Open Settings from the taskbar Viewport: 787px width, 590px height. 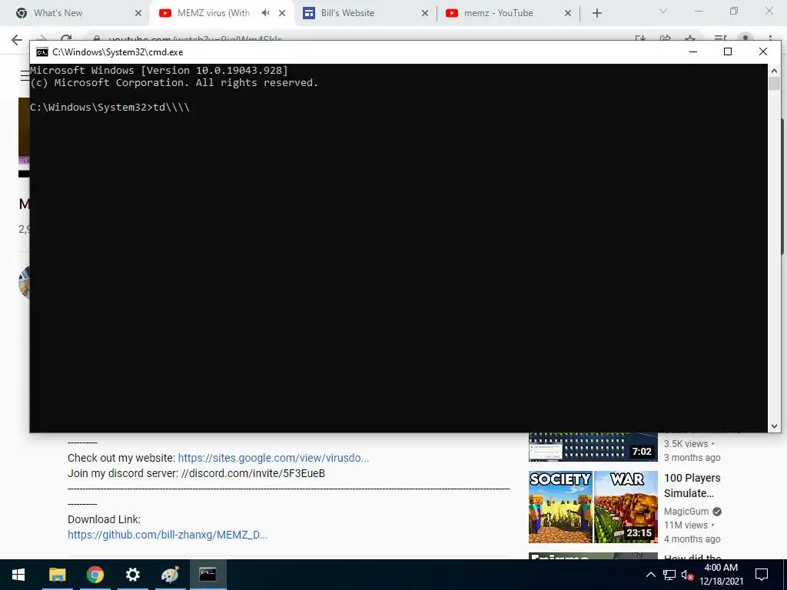tap(132, 575)
